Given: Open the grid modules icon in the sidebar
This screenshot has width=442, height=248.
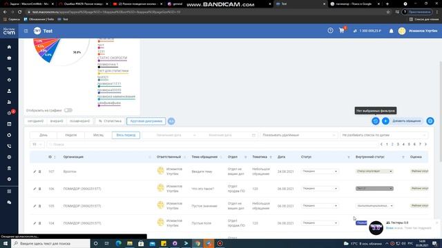Looking at the screenshot, I should [x=9, y=192].
